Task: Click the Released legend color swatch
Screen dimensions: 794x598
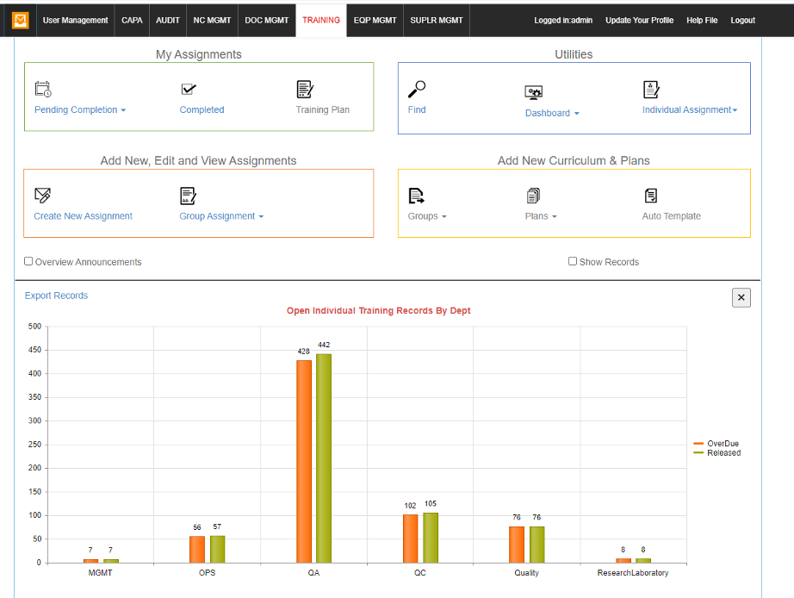Action: (699, 452)
